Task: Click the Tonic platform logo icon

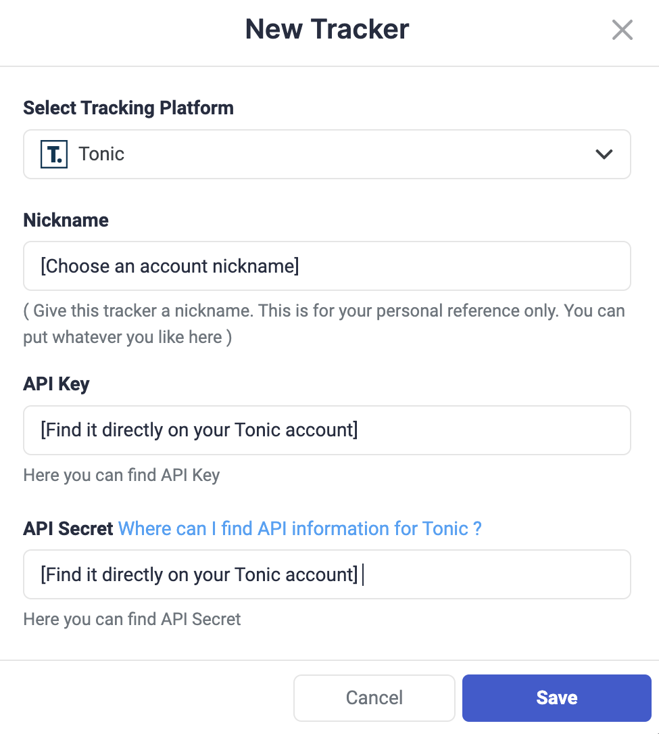Action: pos(54,154)
